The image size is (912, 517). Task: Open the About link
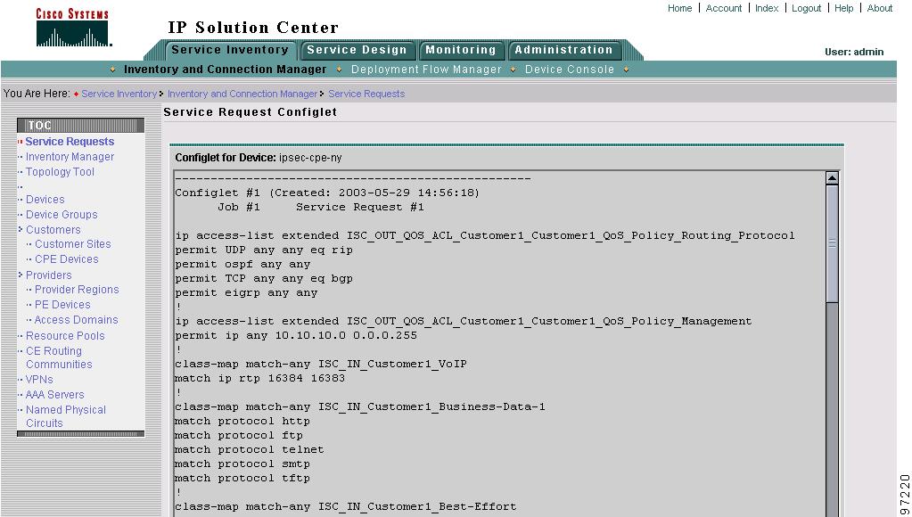[879, 8]
